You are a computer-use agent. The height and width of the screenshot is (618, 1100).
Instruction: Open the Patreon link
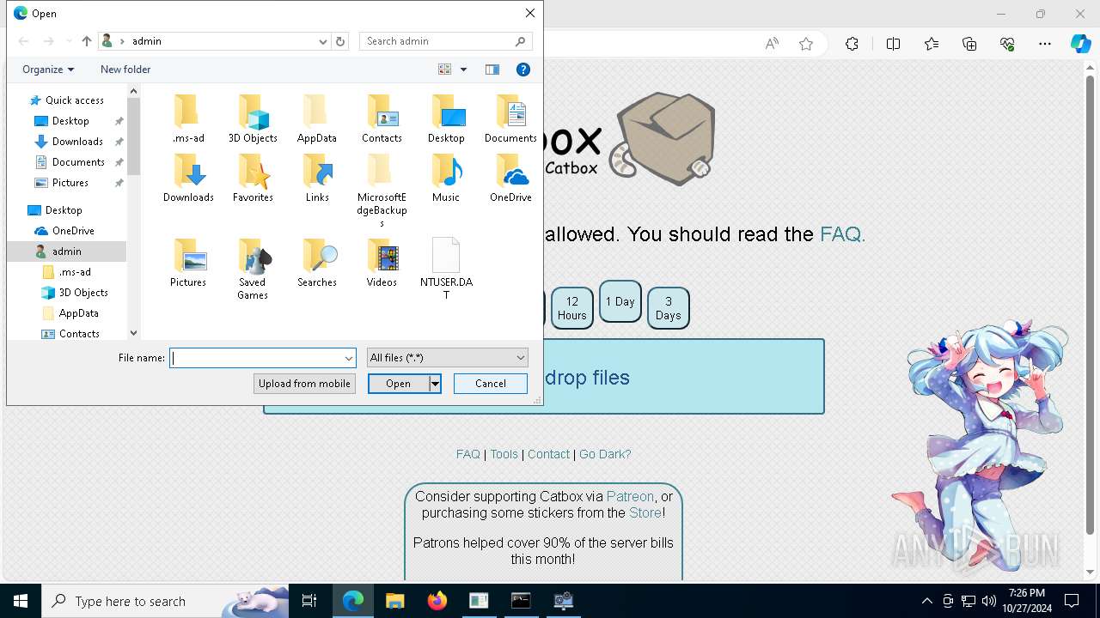(630, 496)
